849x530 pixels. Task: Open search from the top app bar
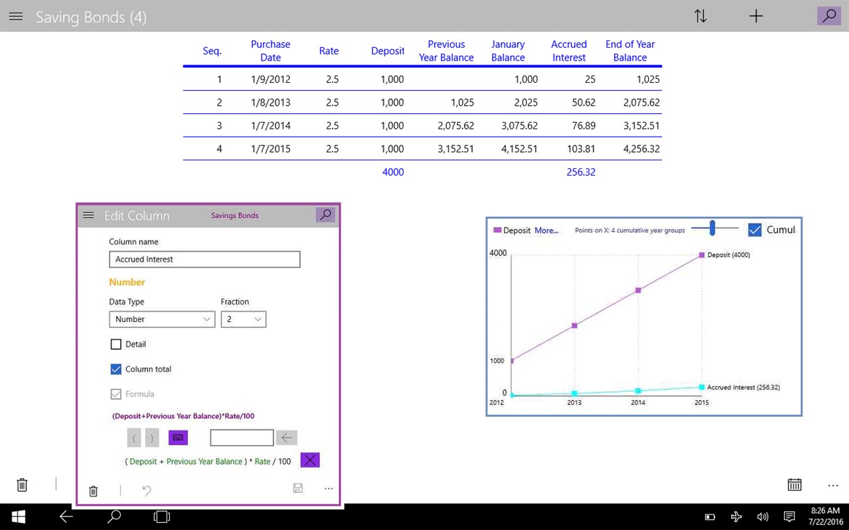[829, 15]
